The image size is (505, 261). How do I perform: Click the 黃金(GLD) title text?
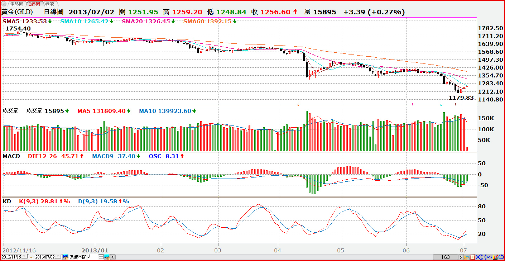17,12
